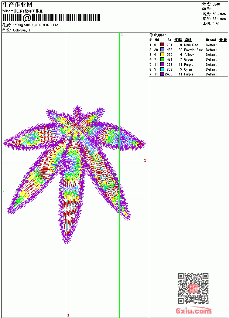
Task: Select the height value 50.4mm
Action: click(219, 14)
